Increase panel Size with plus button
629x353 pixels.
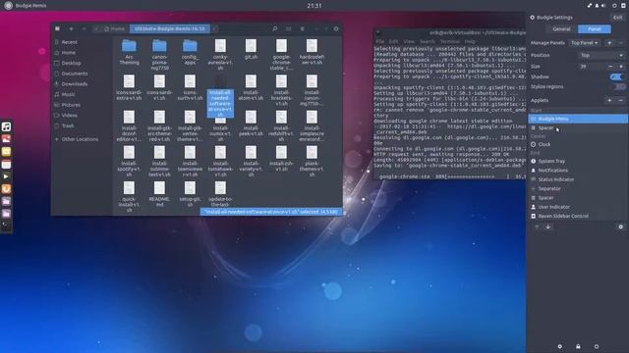point(621,67)
